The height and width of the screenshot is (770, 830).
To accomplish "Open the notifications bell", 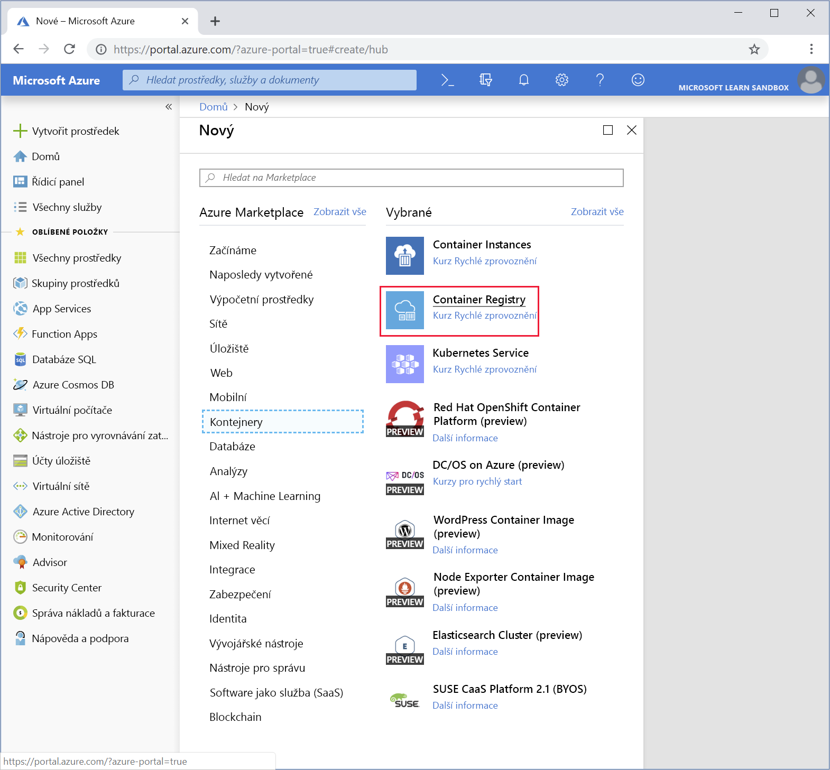I will (524, 80).
